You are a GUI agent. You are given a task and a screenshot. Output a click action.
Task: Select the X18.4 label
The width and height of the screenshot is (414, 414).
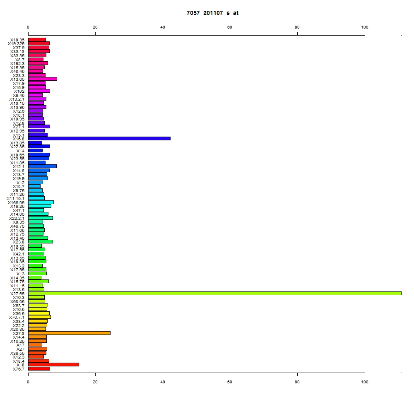[19, 361]
